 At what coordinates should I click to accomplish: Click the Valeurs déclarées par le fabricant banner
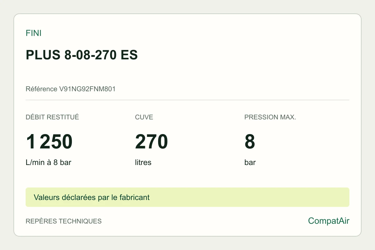(187, 197)
